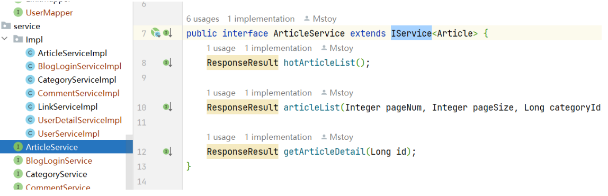Click '1 implementation' hint above ArticleService interface
This screenshot has height=196, width=608.
pyautogui.click(x=261, y=19)
